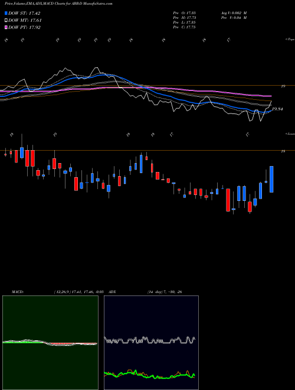This screenshot has width=295, height=390.
Task: Click the MACD '(12,26,9)' parameter values
Action: pos(78,292)
